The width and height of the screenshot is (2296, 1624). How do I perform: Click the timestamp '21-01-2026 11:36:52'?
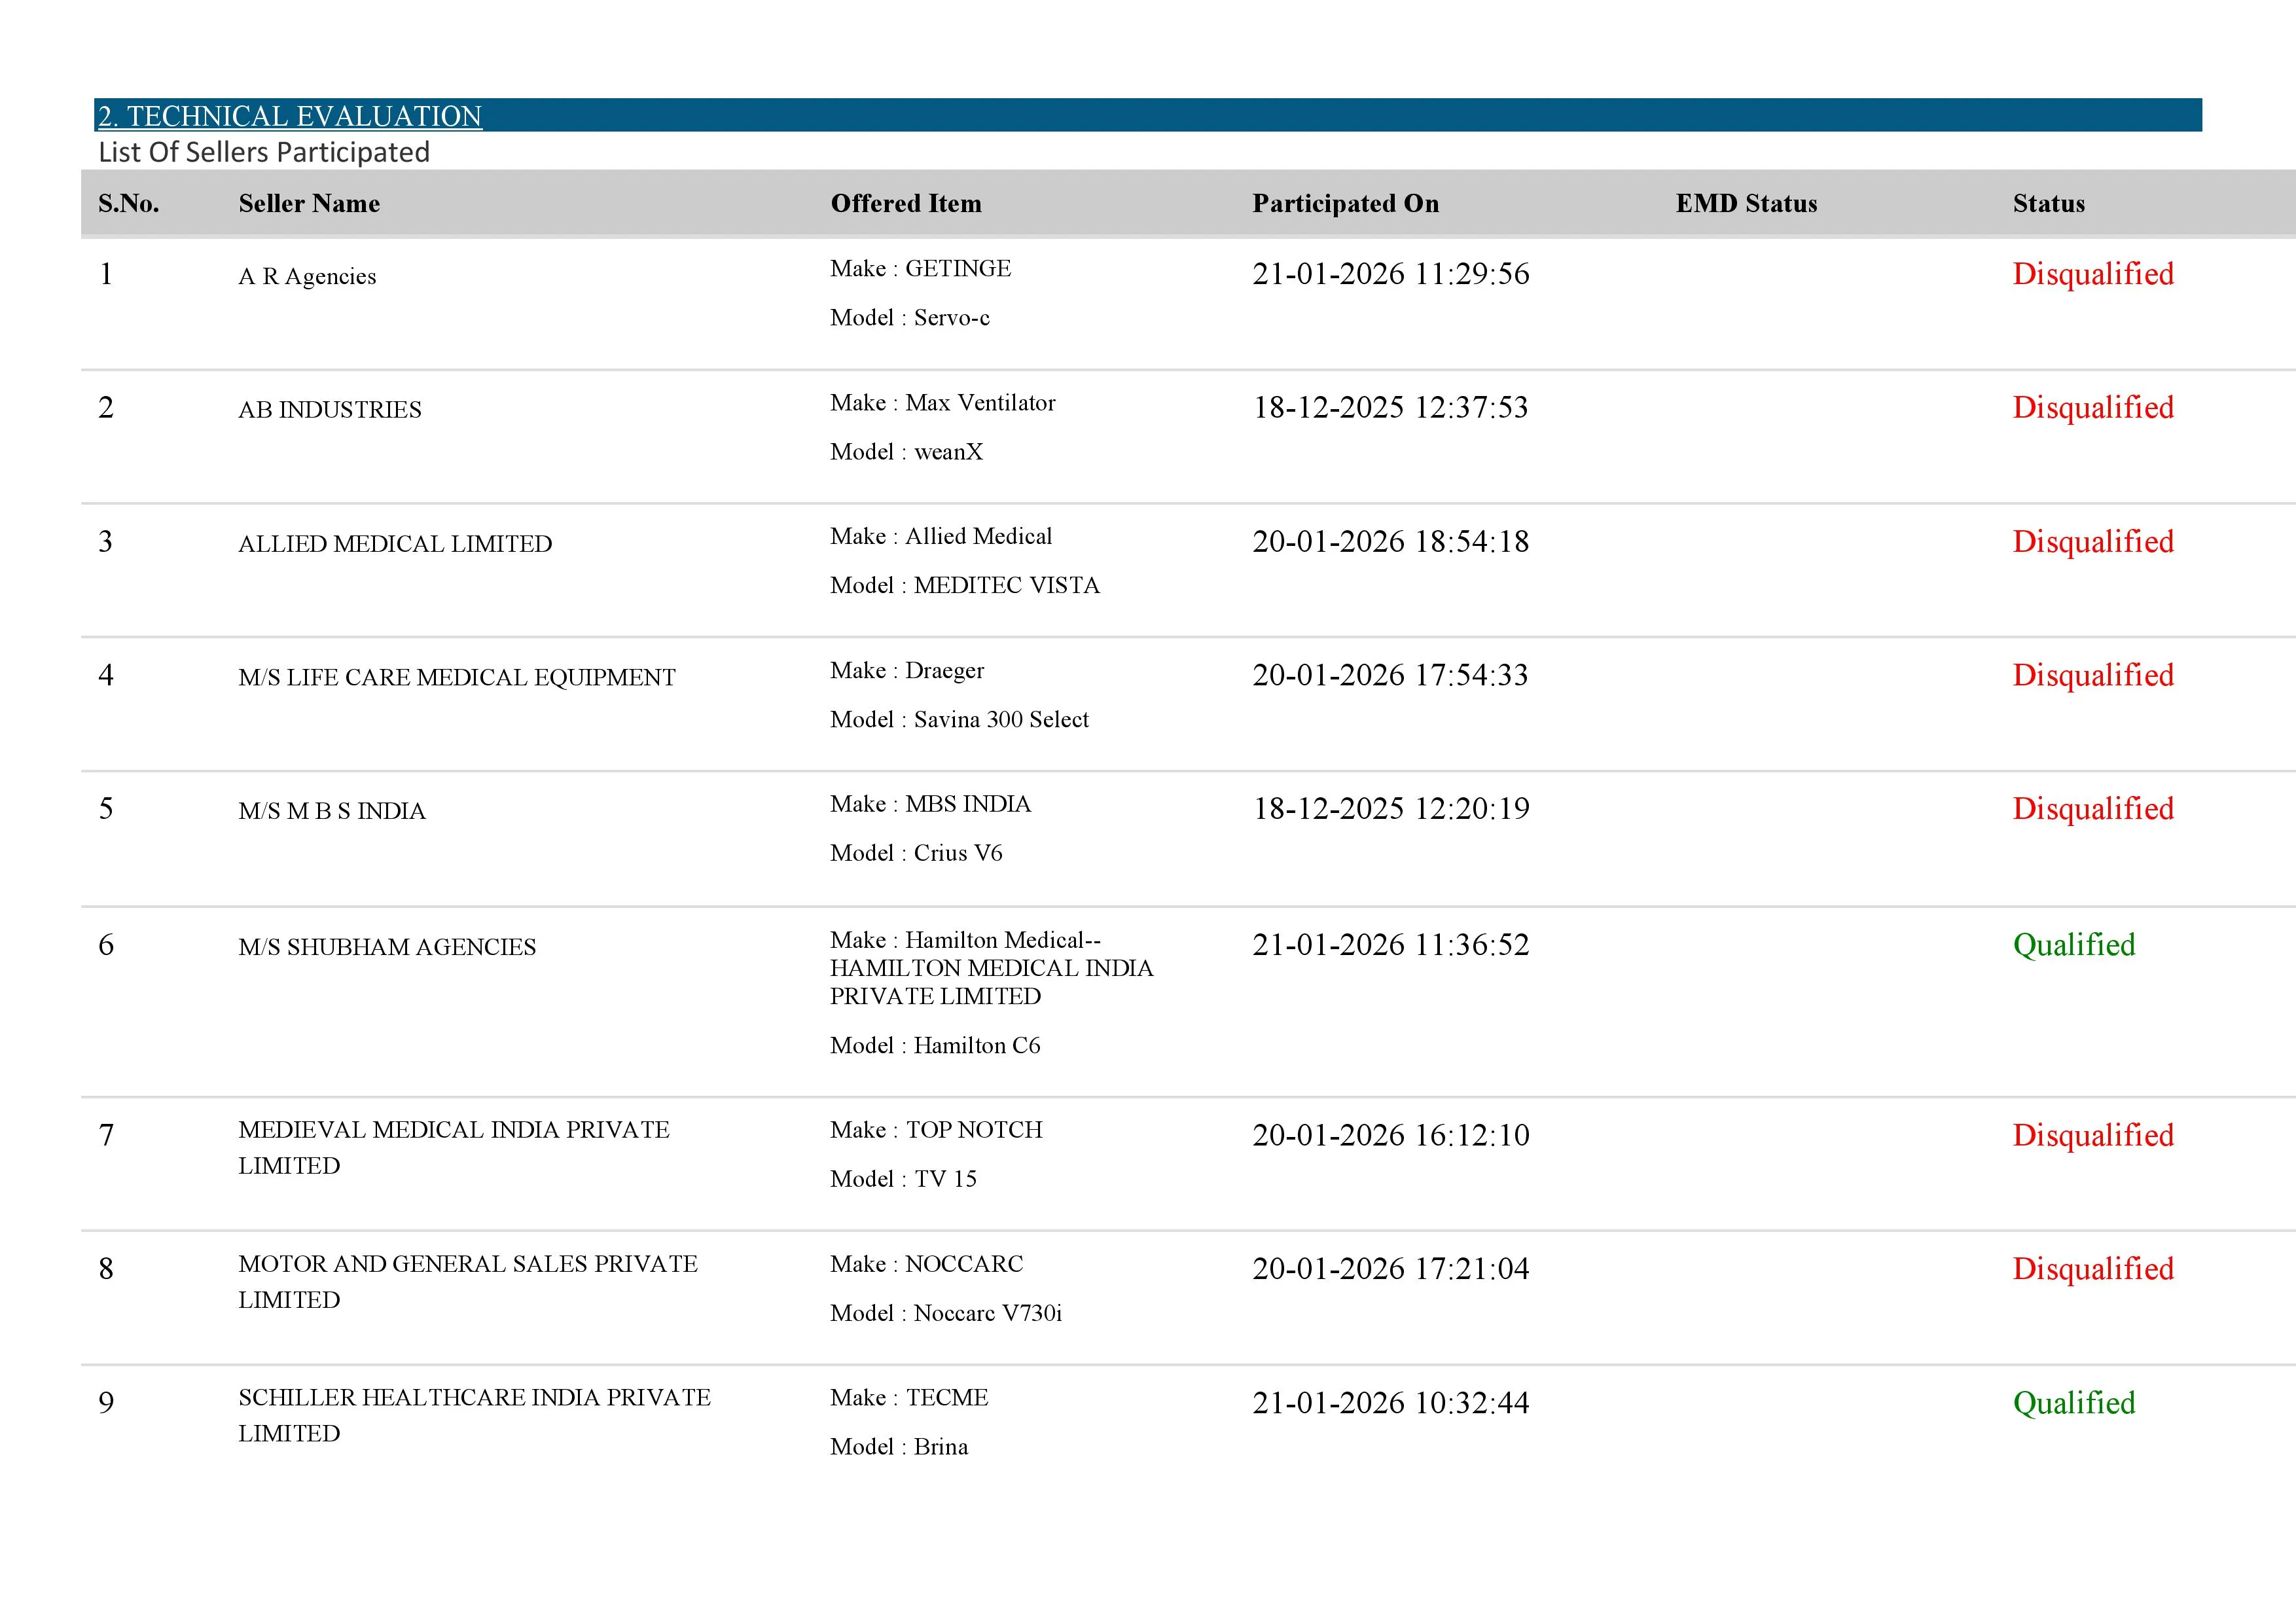pyautogui.click(x=1391, y=945)
